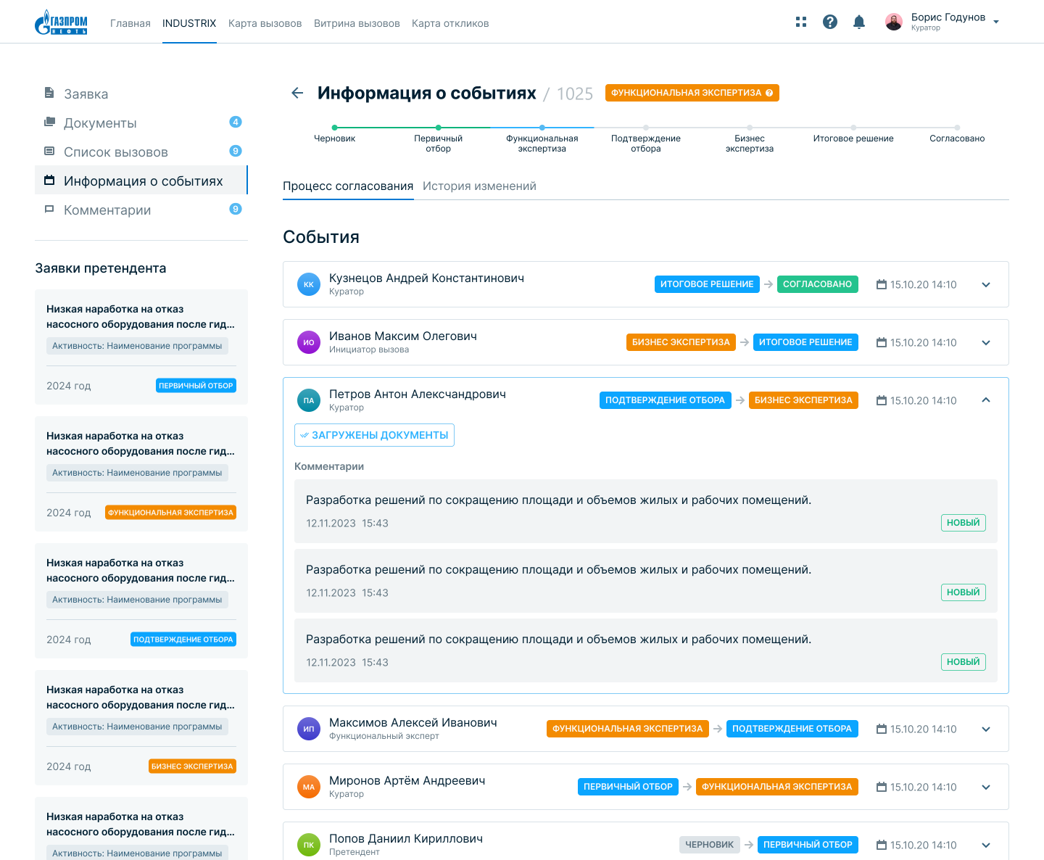Click the help icon in the Функциональная экспертиза badge
This screenshot has width=1044, height=860.
click(x=769, y=93)
